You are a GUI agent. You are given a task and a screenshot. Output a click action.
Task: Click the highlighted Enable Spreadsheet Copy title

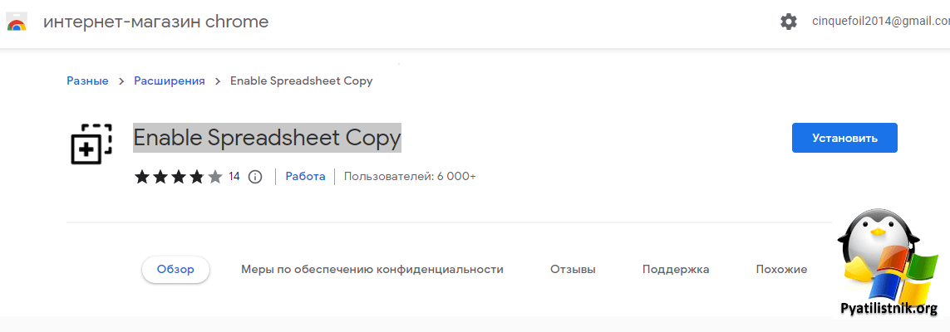(x=267, y=138)
